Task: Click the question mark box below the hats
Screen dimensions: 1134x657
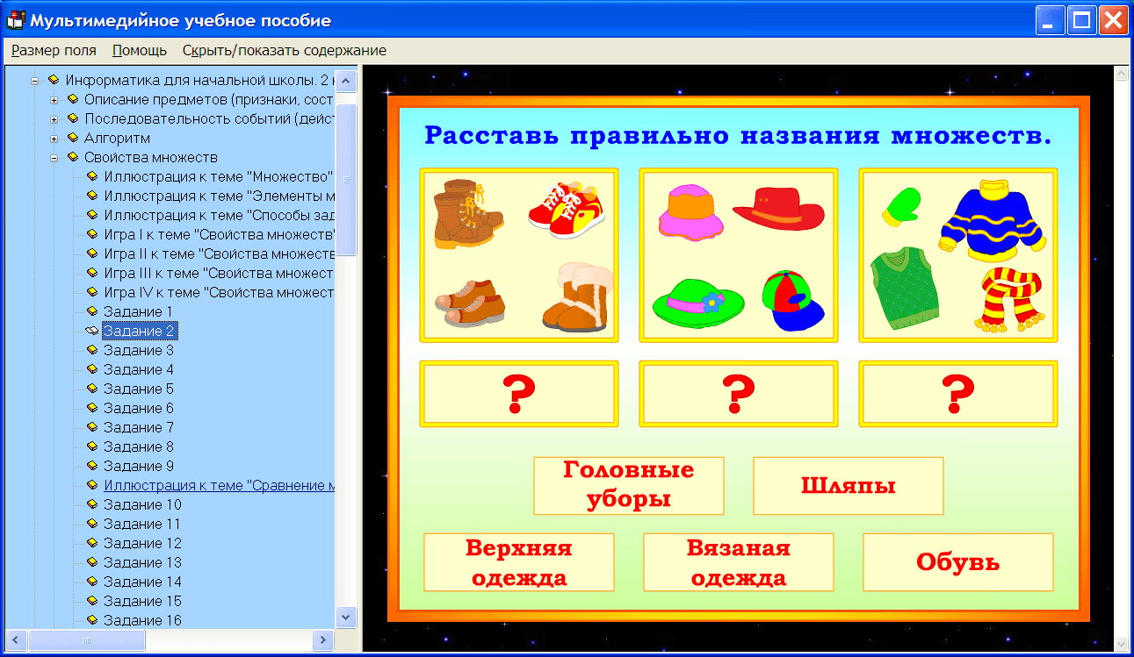Action: pos(739,393)
